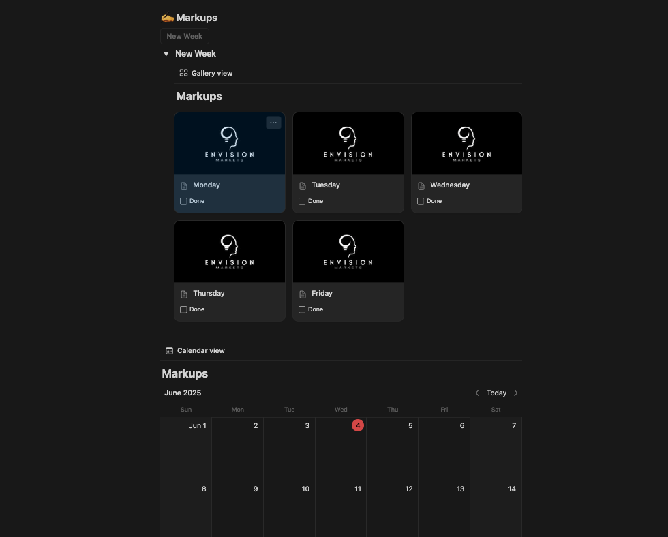Select June 12 in the calendar

(x=393, y=509)
